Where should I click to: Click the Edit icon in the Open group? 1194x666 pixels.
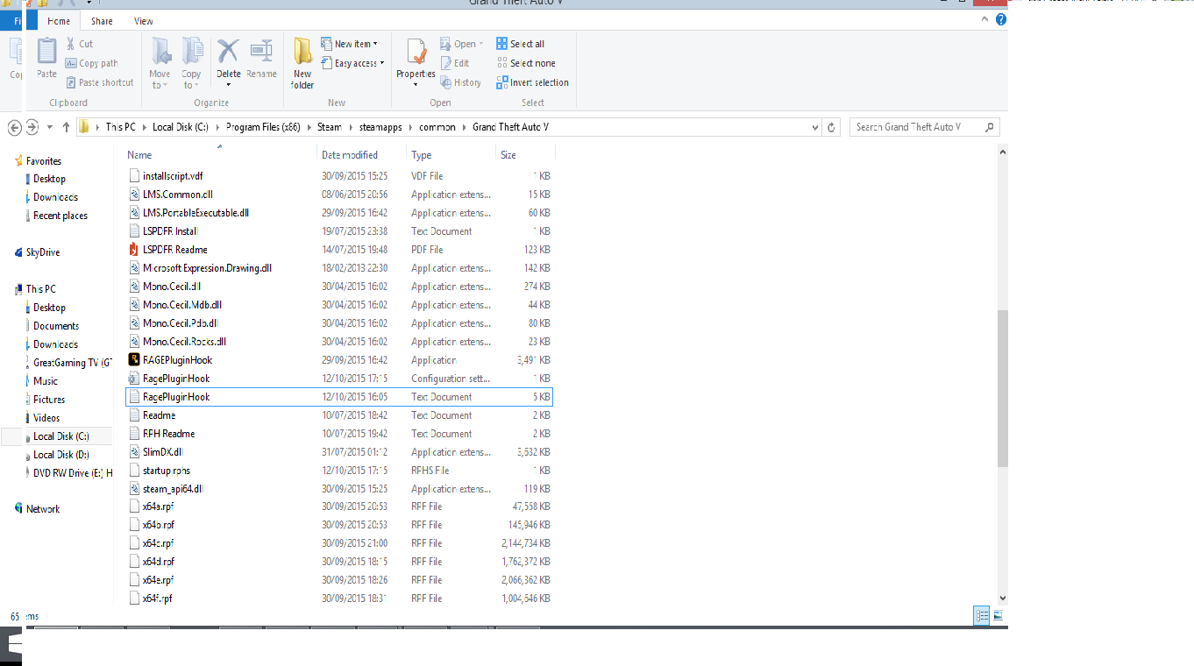(x=445, y=63)
